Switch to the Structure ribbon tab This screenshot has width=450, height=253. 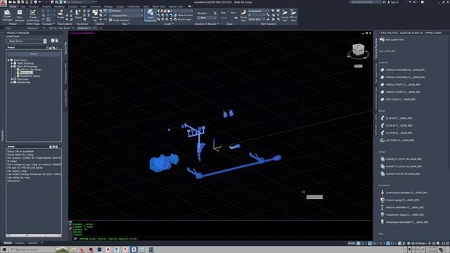tap(34, 6)
